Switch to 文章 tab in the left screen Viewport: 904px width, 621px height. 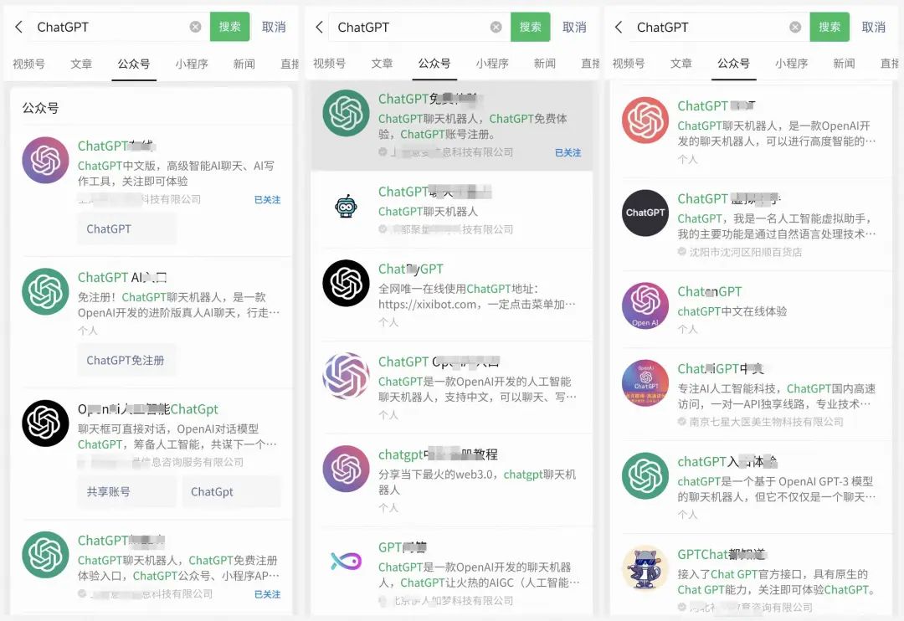tap(81, 64)
